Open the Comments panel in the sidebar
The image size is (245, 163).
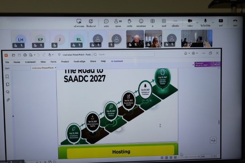point(7,92)
